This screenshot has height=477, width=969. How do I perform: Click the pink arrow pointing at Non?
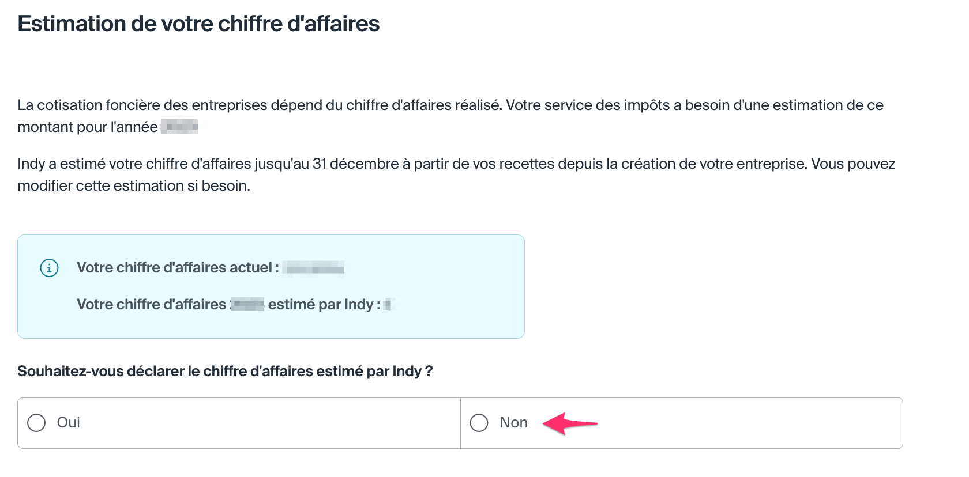click(x=570, y=423)
